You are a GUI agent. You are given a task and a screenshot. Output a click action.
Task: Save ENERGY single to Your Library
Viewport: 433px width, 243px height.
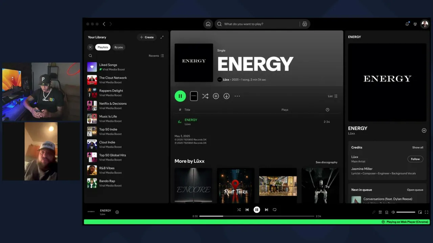(216, 96)
